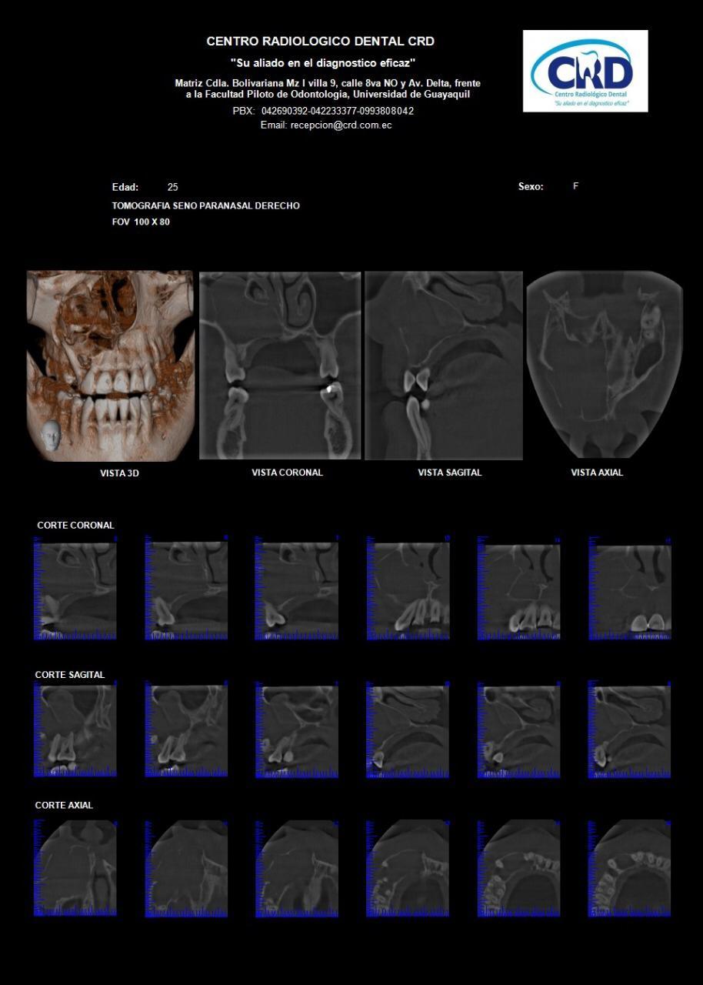
Task: Click the first Corte Axial slice
Action: pos(75,868)
